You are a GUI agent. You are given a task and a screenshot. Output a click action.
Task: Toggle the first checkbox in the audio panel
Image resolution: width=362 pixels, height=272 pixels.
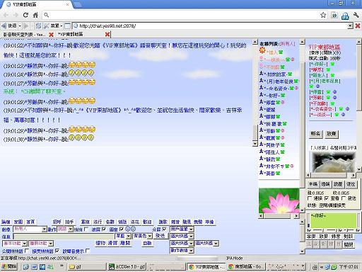click(x=310, y=198)
